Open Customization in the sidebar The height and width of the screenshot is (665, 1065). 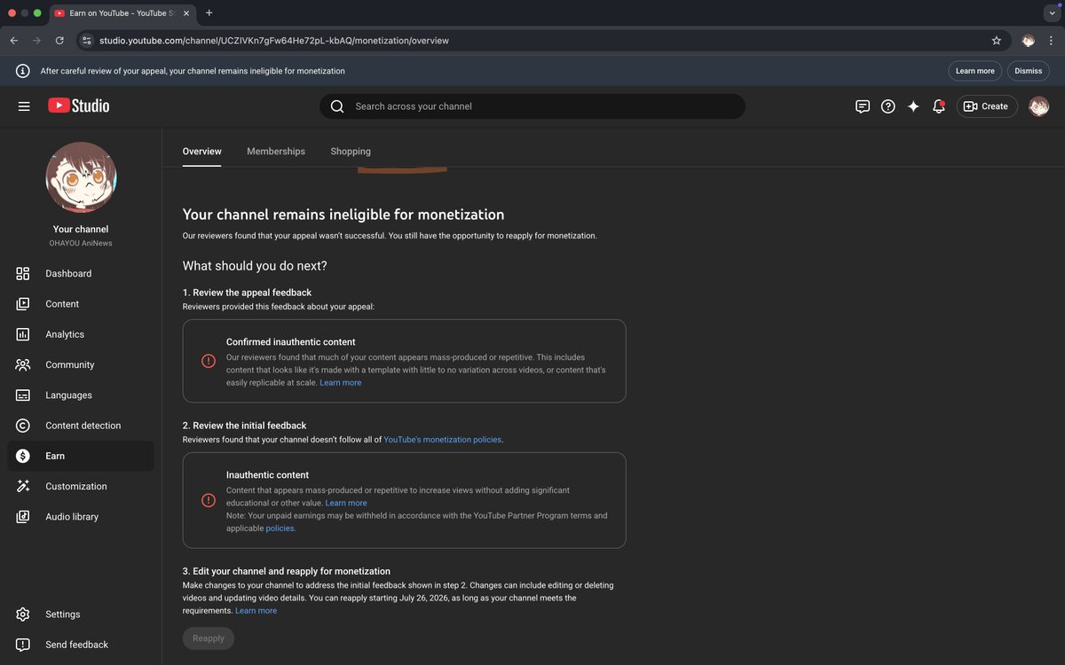coord(81,486)
